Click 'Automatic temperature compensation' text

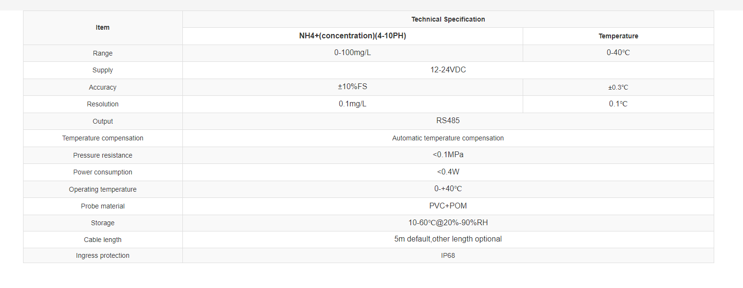point(448,138)
